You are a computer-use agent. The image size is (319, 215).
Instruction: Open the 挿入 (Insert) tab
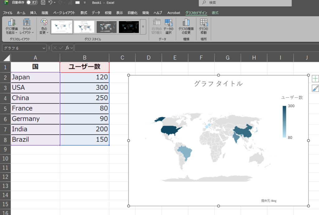coord(33,13)
